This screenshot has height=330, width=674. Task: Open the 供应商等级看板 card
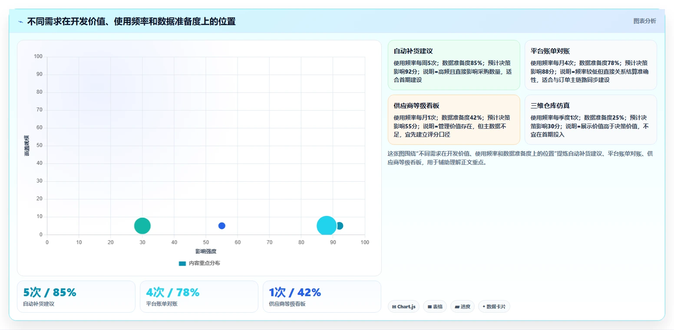tap(454, 120)
